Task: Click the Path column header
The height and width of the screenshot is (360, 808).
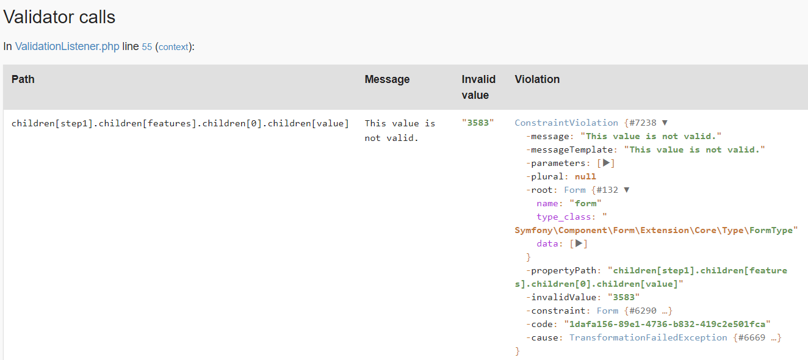Action: (x=23, y=79)
